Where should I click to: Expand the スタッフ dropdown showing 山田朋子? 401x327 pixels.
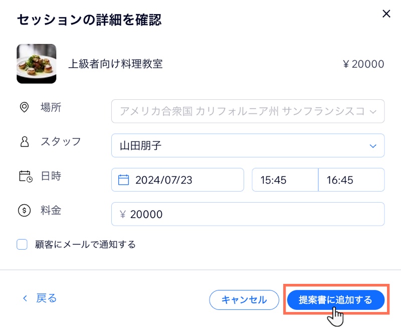[248, 145]
